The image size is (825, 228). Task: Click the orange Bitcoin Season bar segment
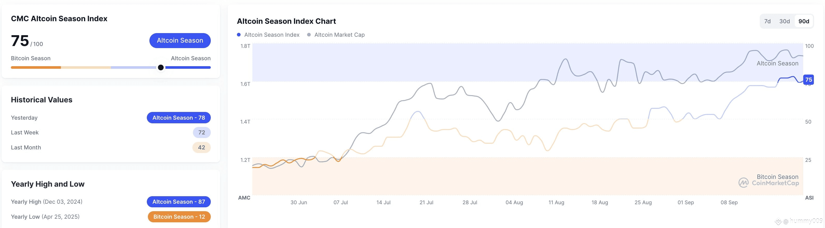(x=36, y=67)
